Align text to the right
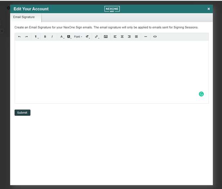222x189 pixels. tap(129, 37)
